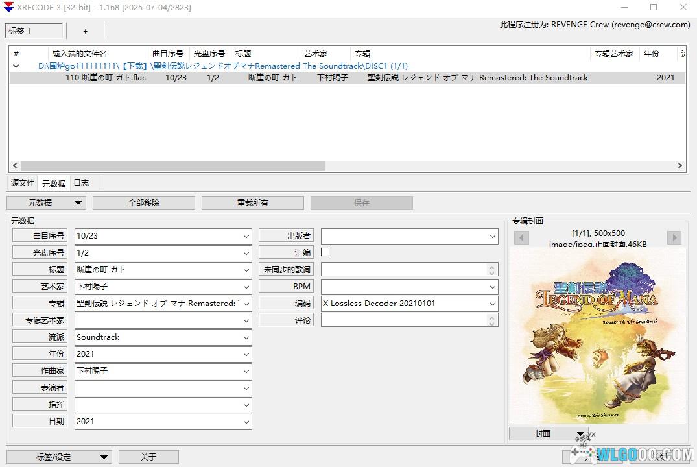Expand the 专辑 combo box
Screen dimensions: 697x467
[246, 304]
